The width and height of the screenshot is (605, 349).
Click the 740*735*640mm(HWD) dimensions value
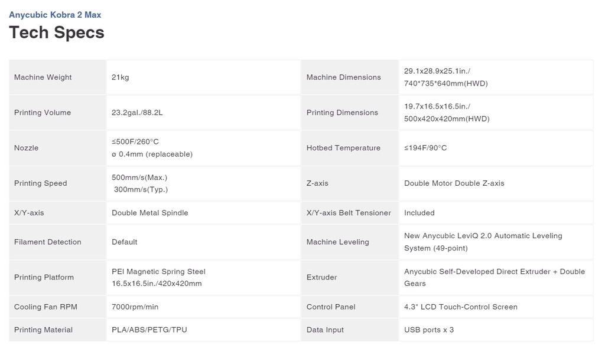pos(446,83)
